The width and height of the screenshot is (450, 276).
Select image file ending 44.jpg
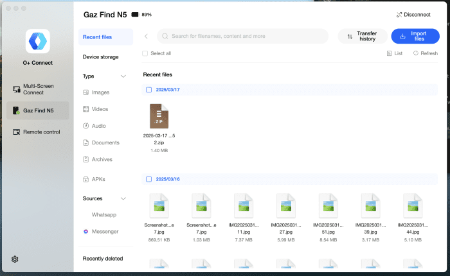(x=413, y=206)
